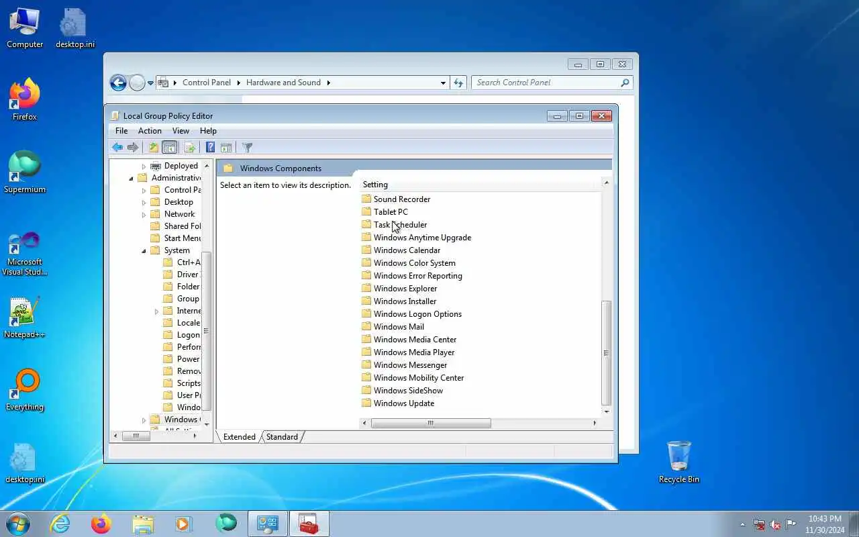859x537 pixels.
Task: Select Sound Recorder folder in list
Action: pos(396,199)
